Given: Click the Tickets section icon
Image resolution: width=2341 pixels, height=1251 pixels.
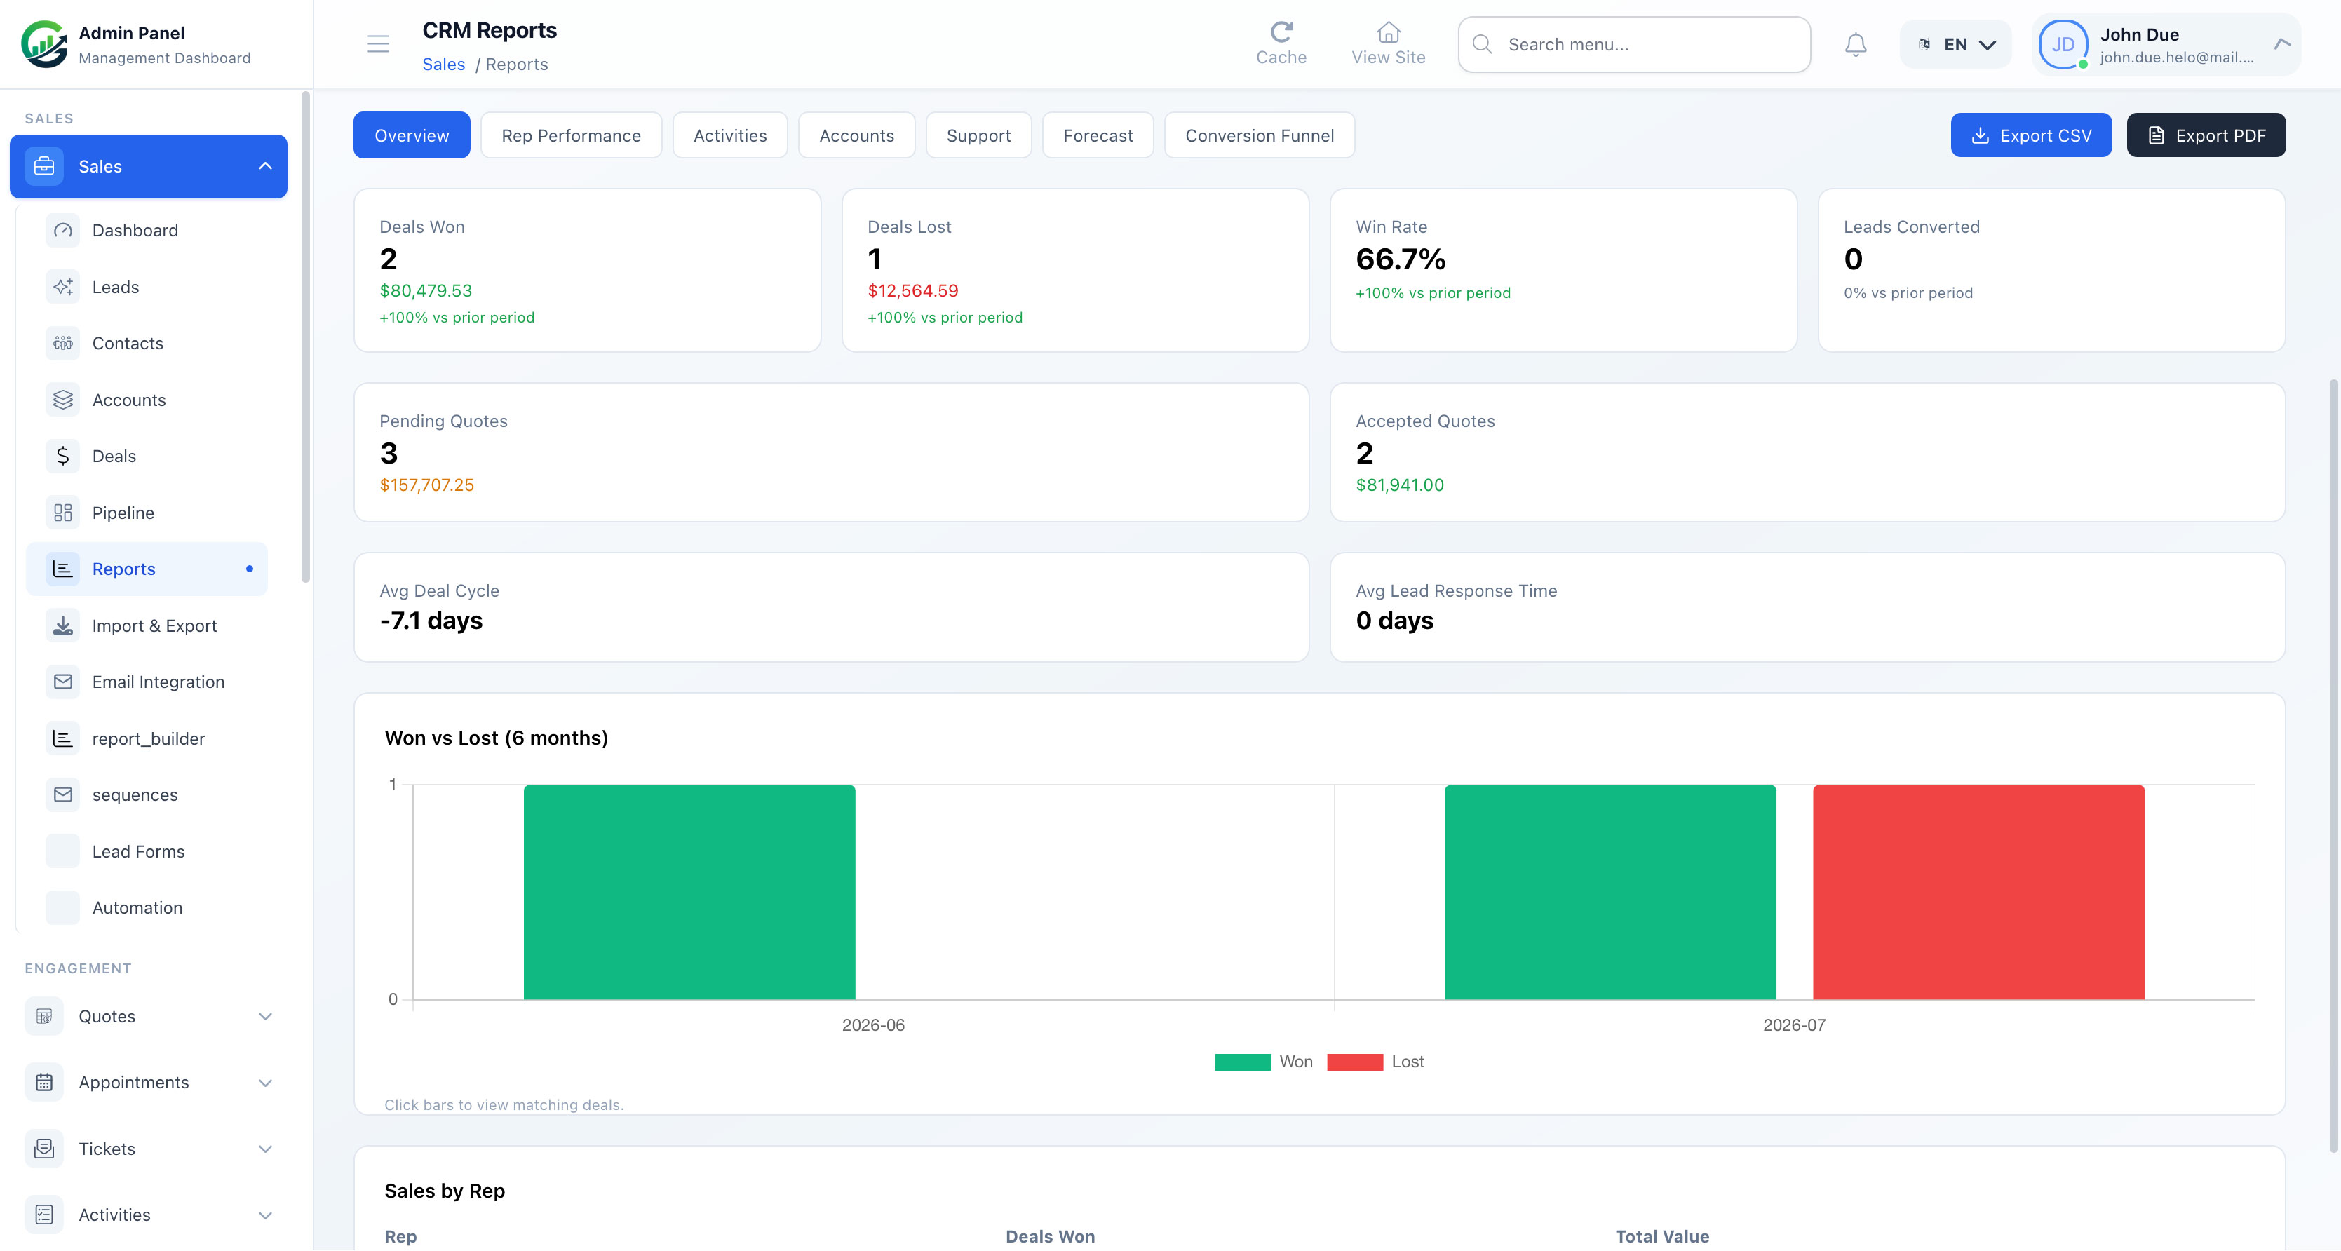Looking at the screenshot, I should point(43,1149).
